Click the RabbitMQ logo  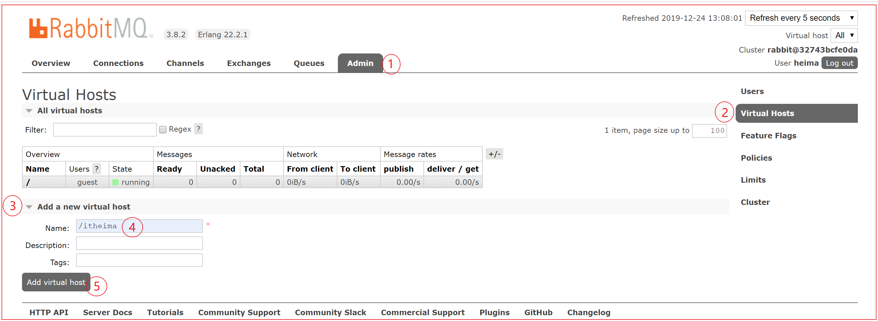point(91,28)
